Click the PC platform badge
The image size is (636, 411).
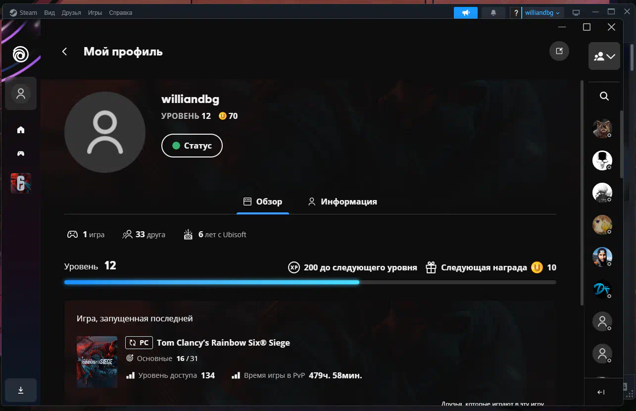click(139, 343)
